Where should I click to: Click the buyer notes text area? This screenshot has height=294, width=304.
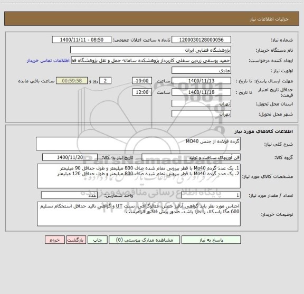pos(139,214)
